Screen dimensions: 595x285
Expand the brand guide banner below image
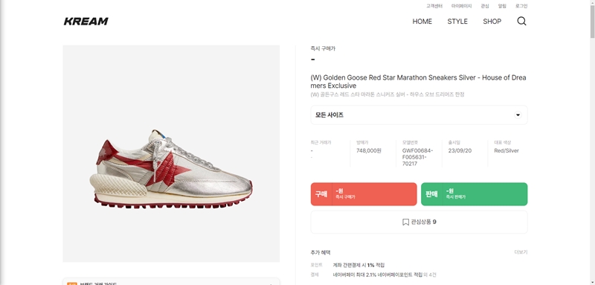[171, 281]
